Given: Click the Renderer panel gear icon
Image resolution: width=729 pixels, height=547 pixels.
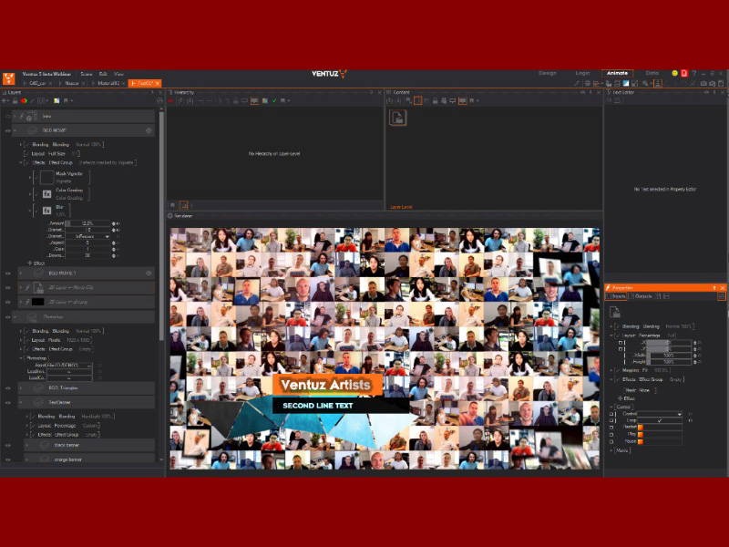Looking at the screenshot, I should click(x=170, y=216).
